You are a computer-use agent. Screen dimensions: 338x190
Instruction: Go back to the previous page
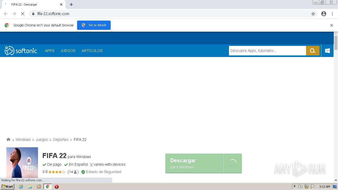click(6, 14)
